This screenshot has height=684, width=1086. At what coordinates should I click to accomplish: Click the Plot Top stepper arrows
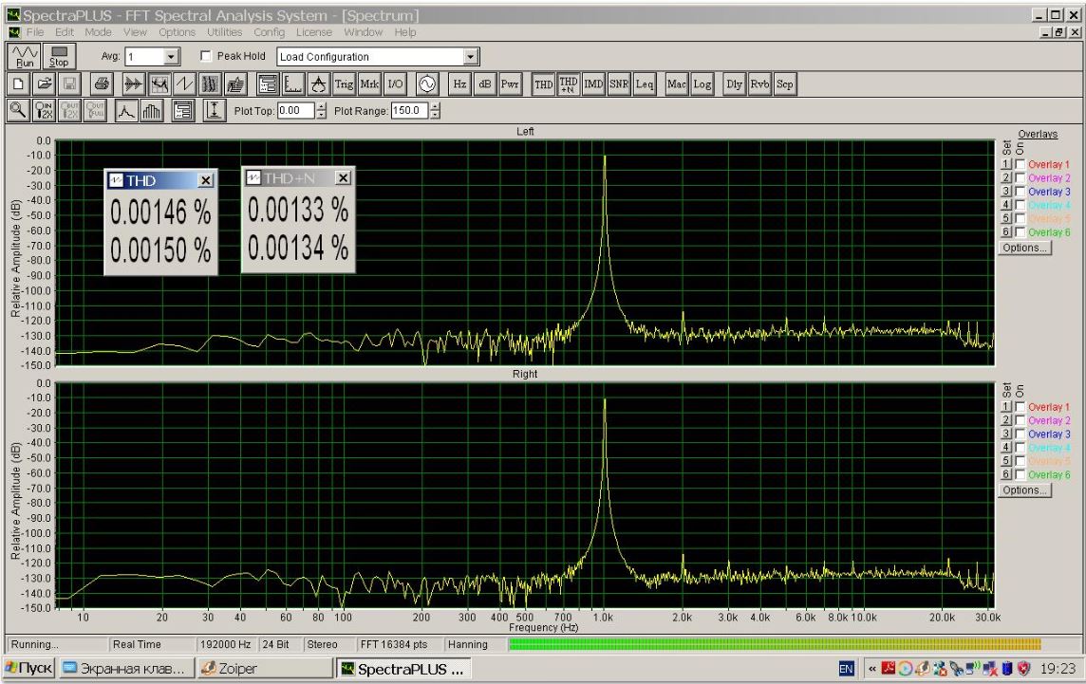(x=321, y=111)
